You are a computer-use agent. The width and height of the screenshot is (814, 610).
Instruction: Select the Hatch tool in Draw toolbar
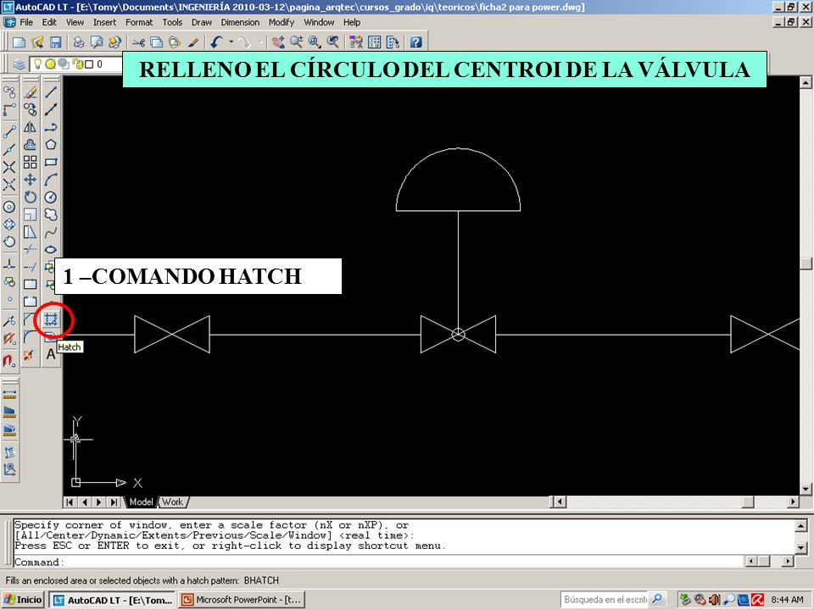point(51,319)
